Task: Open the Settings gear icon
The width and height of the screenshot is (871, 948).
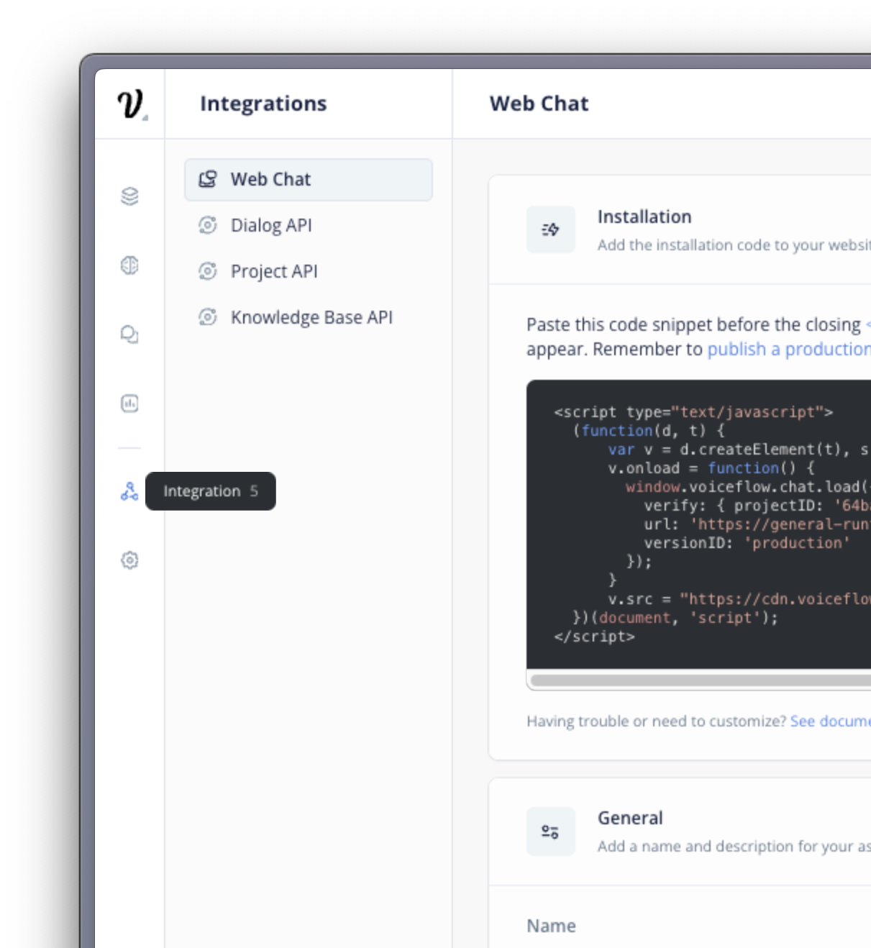Action: tap(129, 560)
